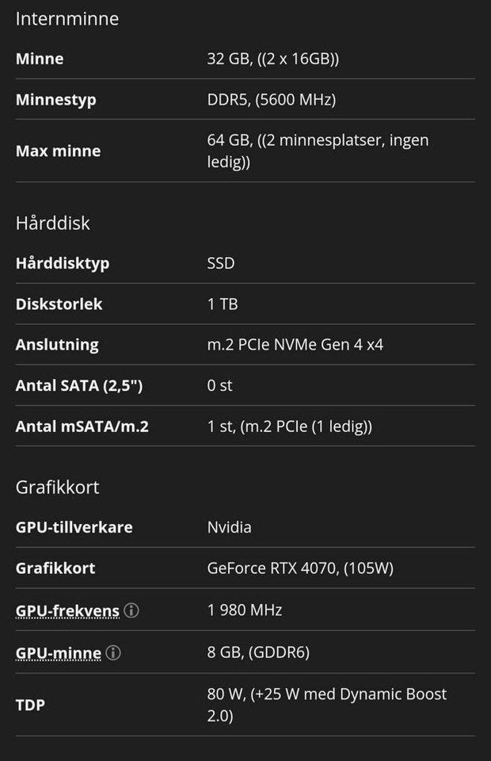Click the 1 TB disk size value
Image resolution: width=491 pixels, height=761 pixels.
[x=223, y=304]
